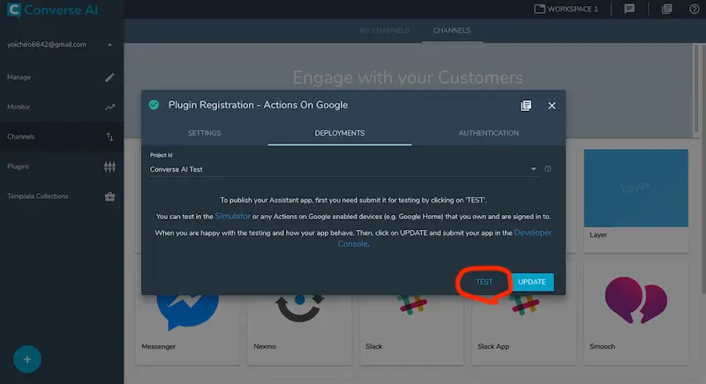Open the Plugins sliders icon

click(x=109, y=166)
